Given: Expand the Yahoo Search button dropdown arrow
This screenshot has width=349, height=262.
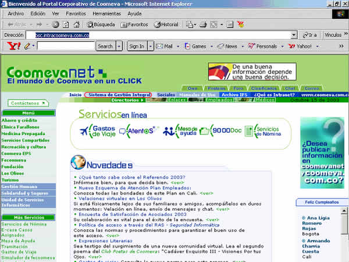Looking at the screenshot, I should point(120,46).
